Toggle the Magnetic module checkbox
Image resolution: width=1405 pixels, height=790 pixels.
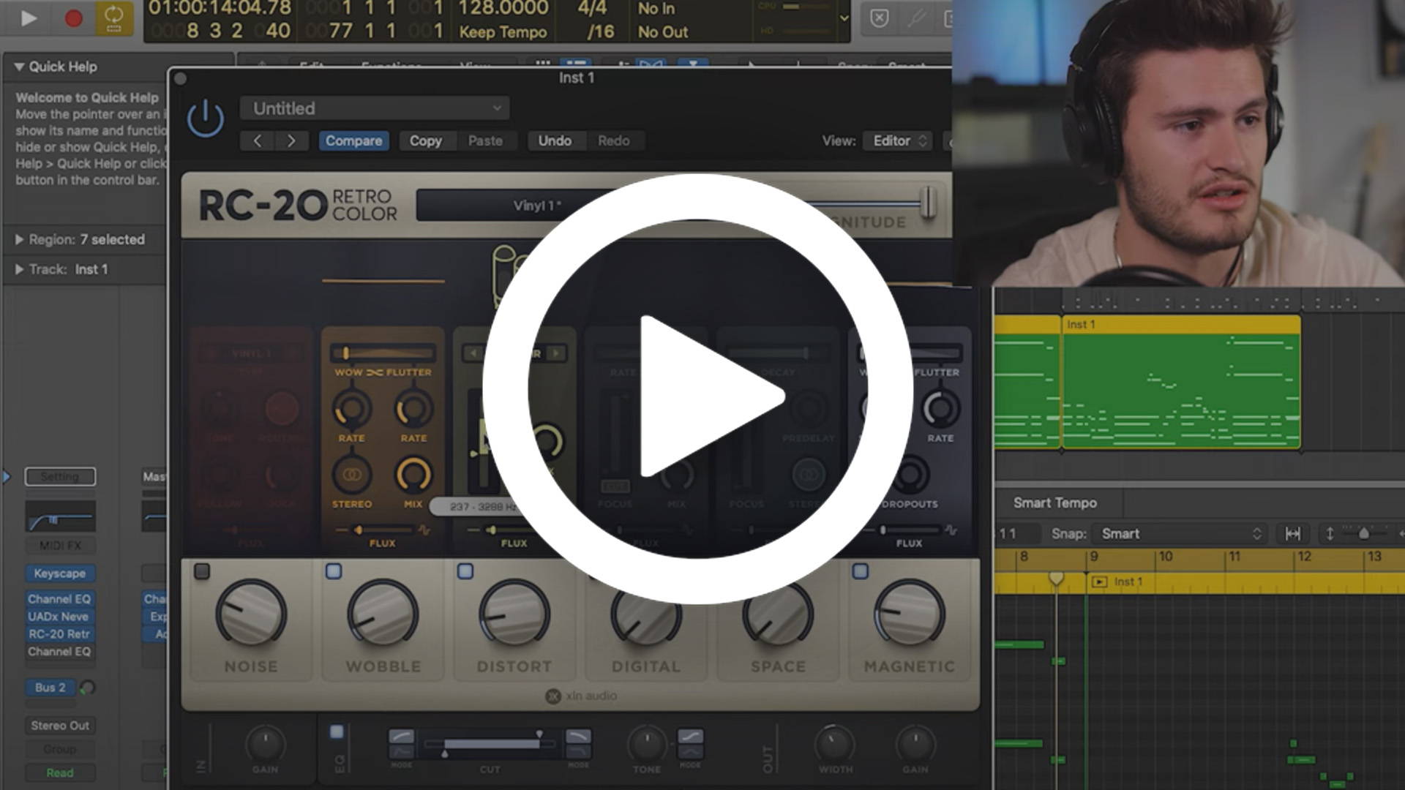(x=861, y=571)
